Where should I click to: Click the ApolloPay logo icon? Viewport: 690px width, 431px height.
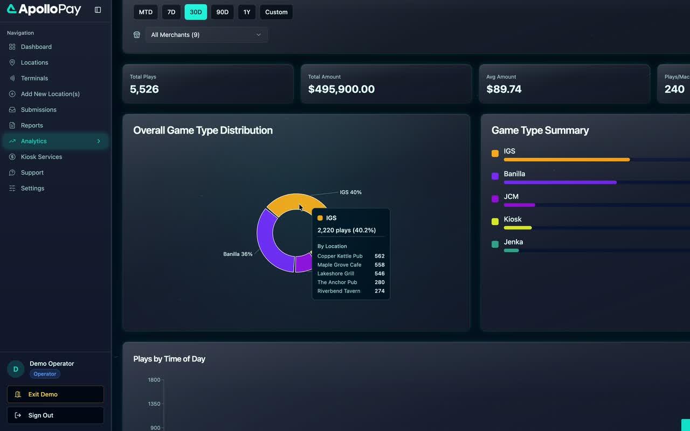click(x=12, y=9)
